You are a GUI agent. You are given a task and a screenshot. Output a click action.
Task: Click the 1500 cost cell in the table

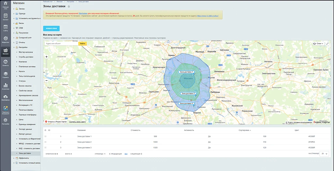pos(155,147)
